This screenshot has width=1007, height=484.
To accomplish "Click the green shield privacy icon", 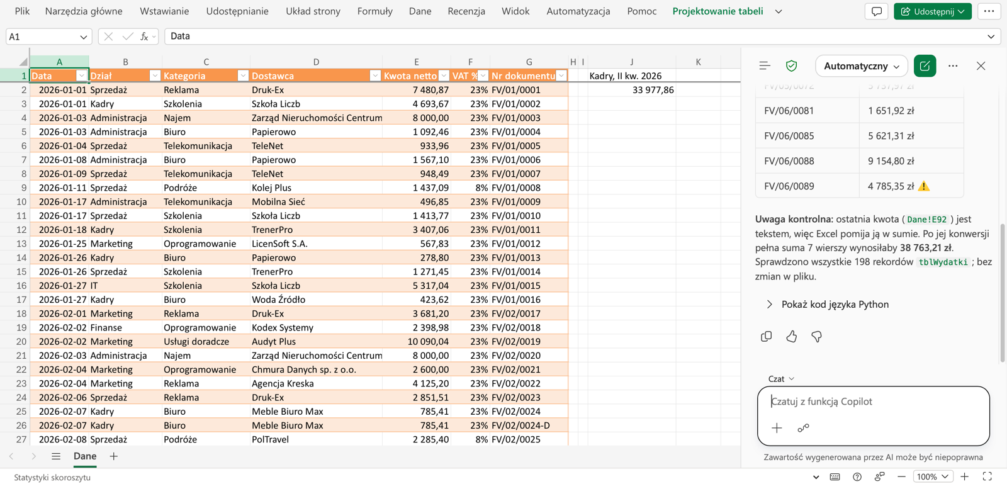I will click(791, 65).
